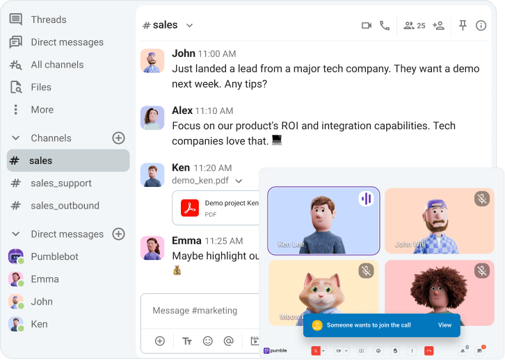Click Alex's avatar on the 11:10 AM message
The image size is (505, 360).
point(152,117)
